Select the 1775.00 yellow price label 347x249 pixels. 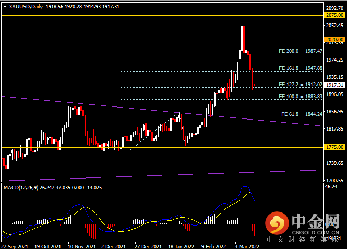335,147
